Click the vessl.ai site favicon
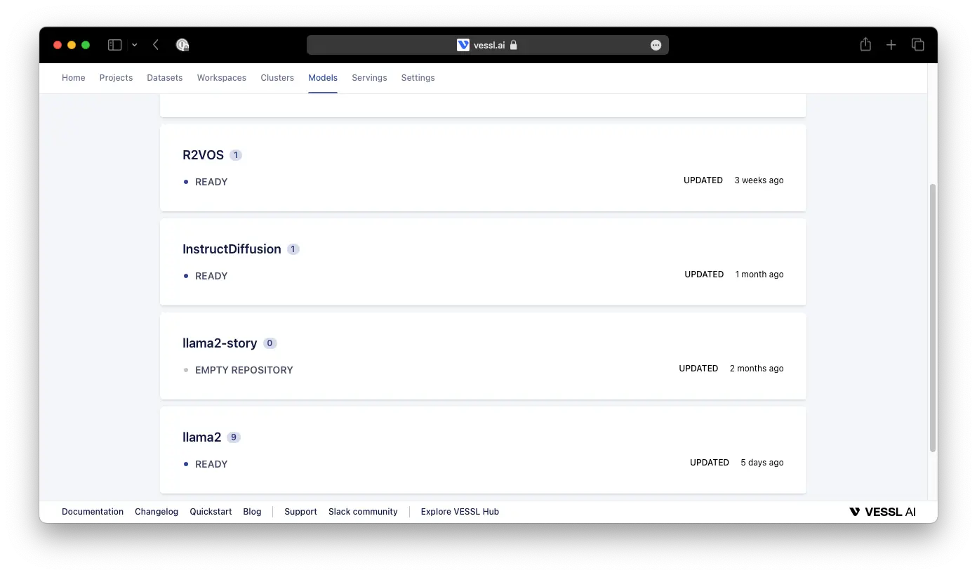Screen dimensions: 977x575 click(x=463, y=45)
